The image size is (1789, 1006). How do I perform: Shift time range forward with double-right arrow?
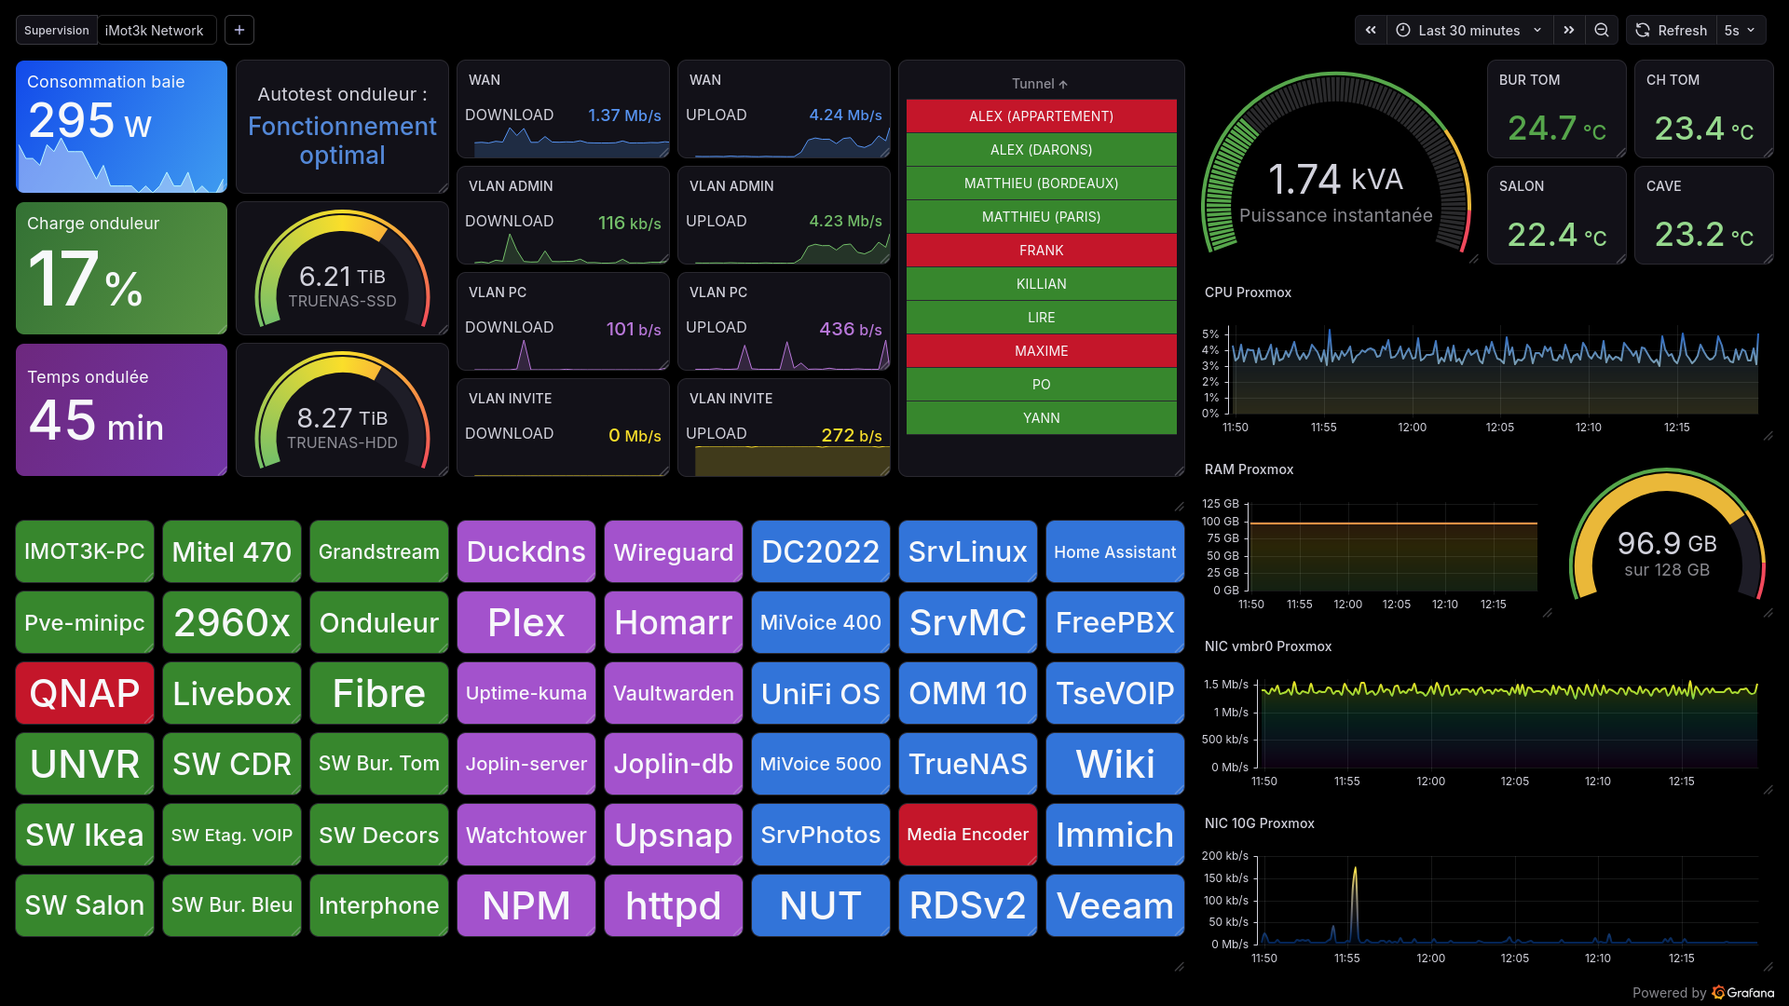click(x=1569, y=30)
